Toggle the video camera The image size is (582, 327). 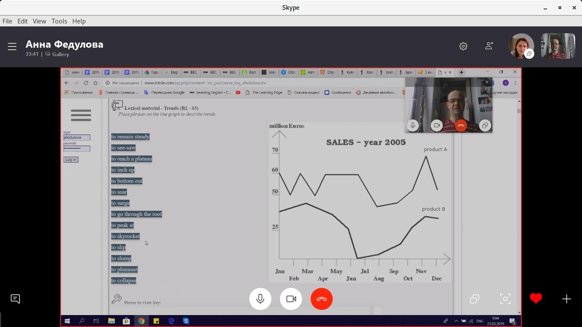(291, 299)
